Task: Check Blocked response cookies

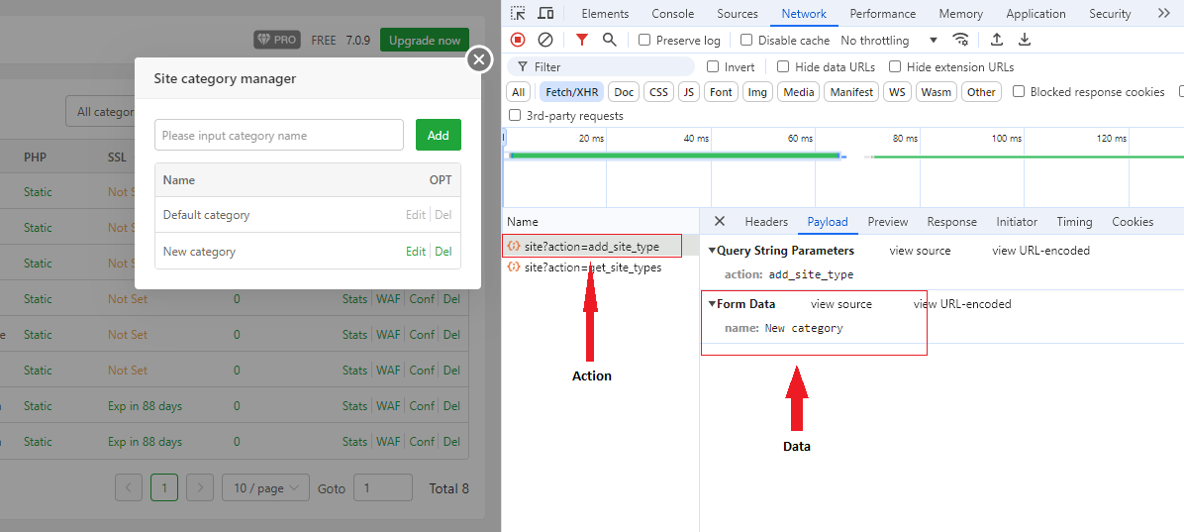Action: (1019, 92)
